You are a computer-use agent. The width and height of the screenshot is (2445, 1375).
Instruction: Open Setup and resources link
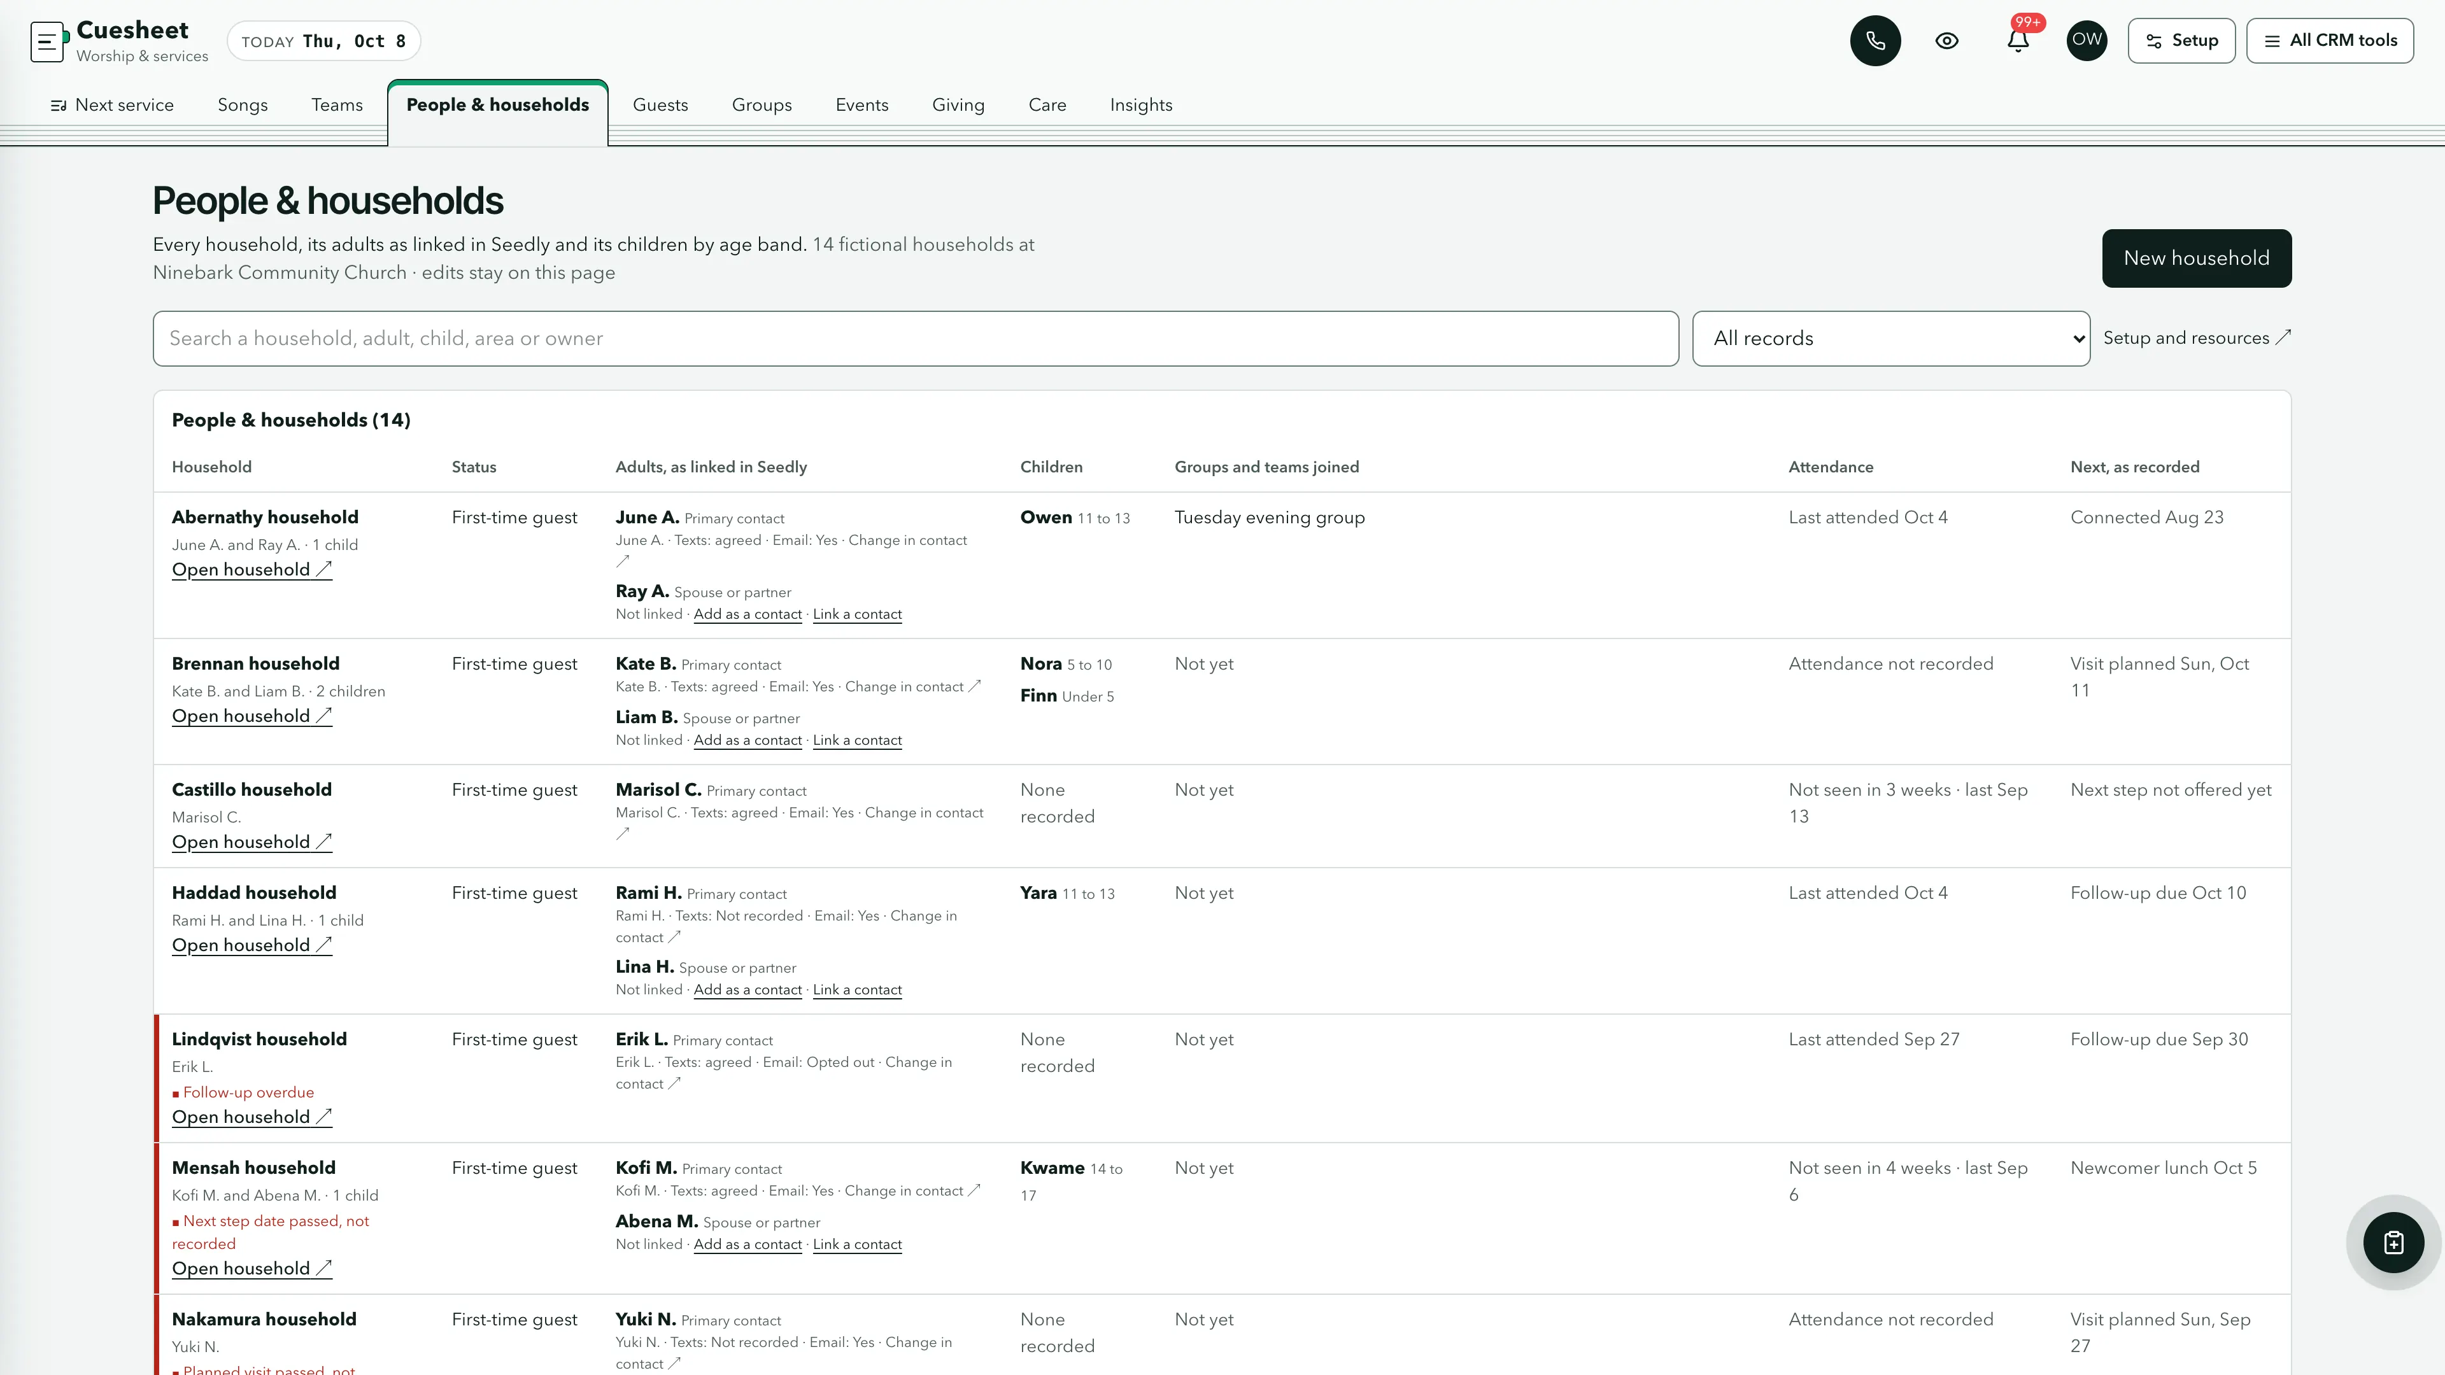(x=2196, y=338)
